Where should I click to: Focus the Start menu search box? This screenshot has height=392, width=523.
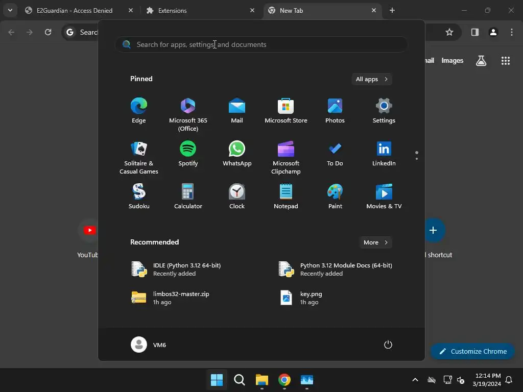(x=261, y=44)
